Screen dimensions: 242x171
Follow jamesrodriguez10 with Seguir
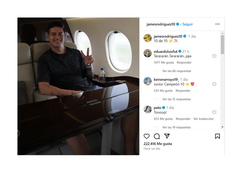click(188, 24)
